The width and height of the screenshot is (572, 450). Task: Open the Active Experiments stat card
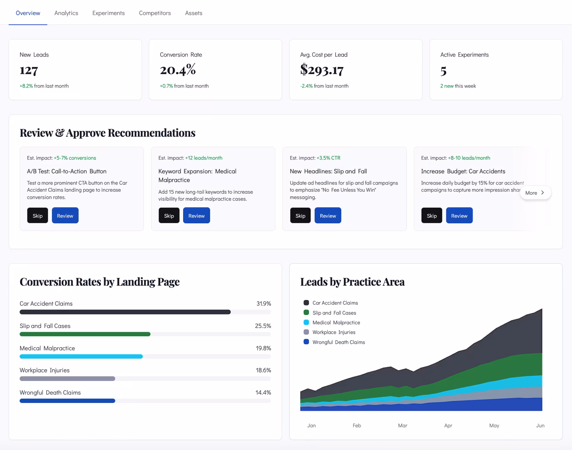[496, 70]
